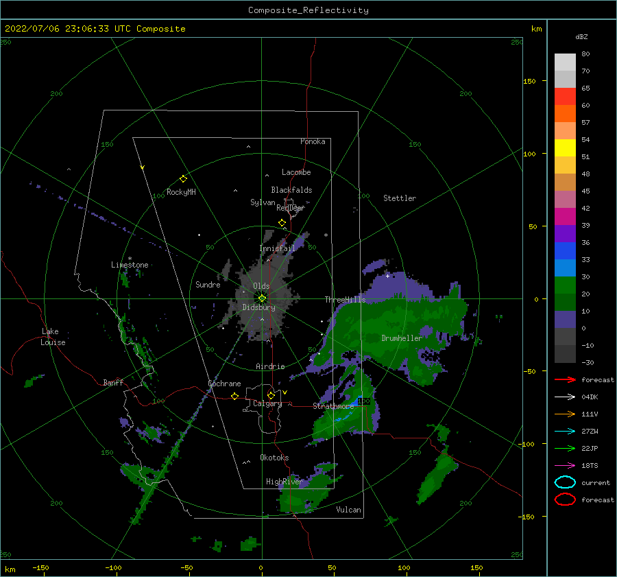The width and height of the screenshot is (617, 577).
Task: Click the Calgary city label
Action: click(x=267, y=403)
